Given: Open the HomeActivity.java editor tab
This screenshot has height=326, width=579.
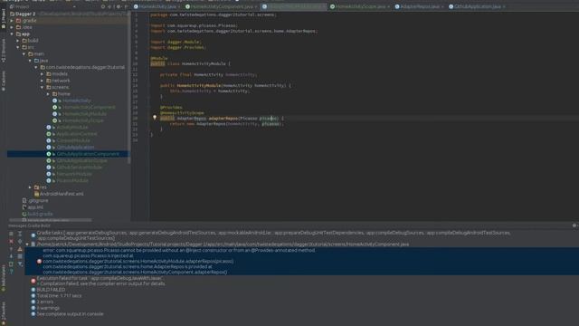Looking at the screenshot, I should click(x=157, y=6).
